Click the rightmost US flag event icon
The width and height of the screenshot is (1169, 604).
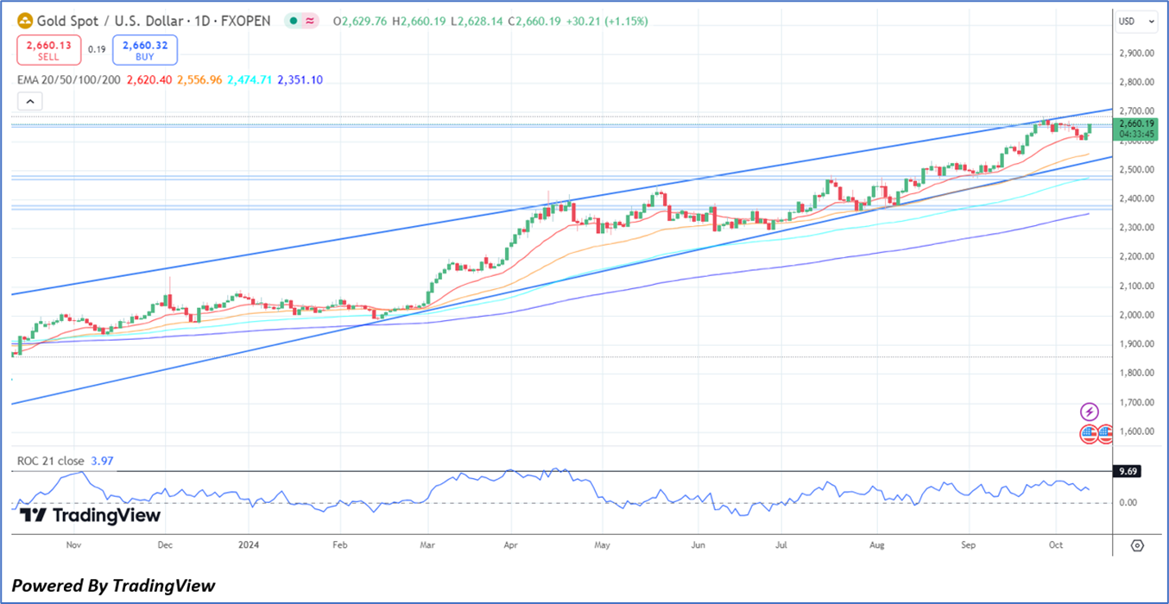[1106, 434]
